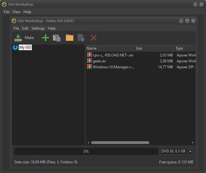Click the red X delete icon

point(94,38)
